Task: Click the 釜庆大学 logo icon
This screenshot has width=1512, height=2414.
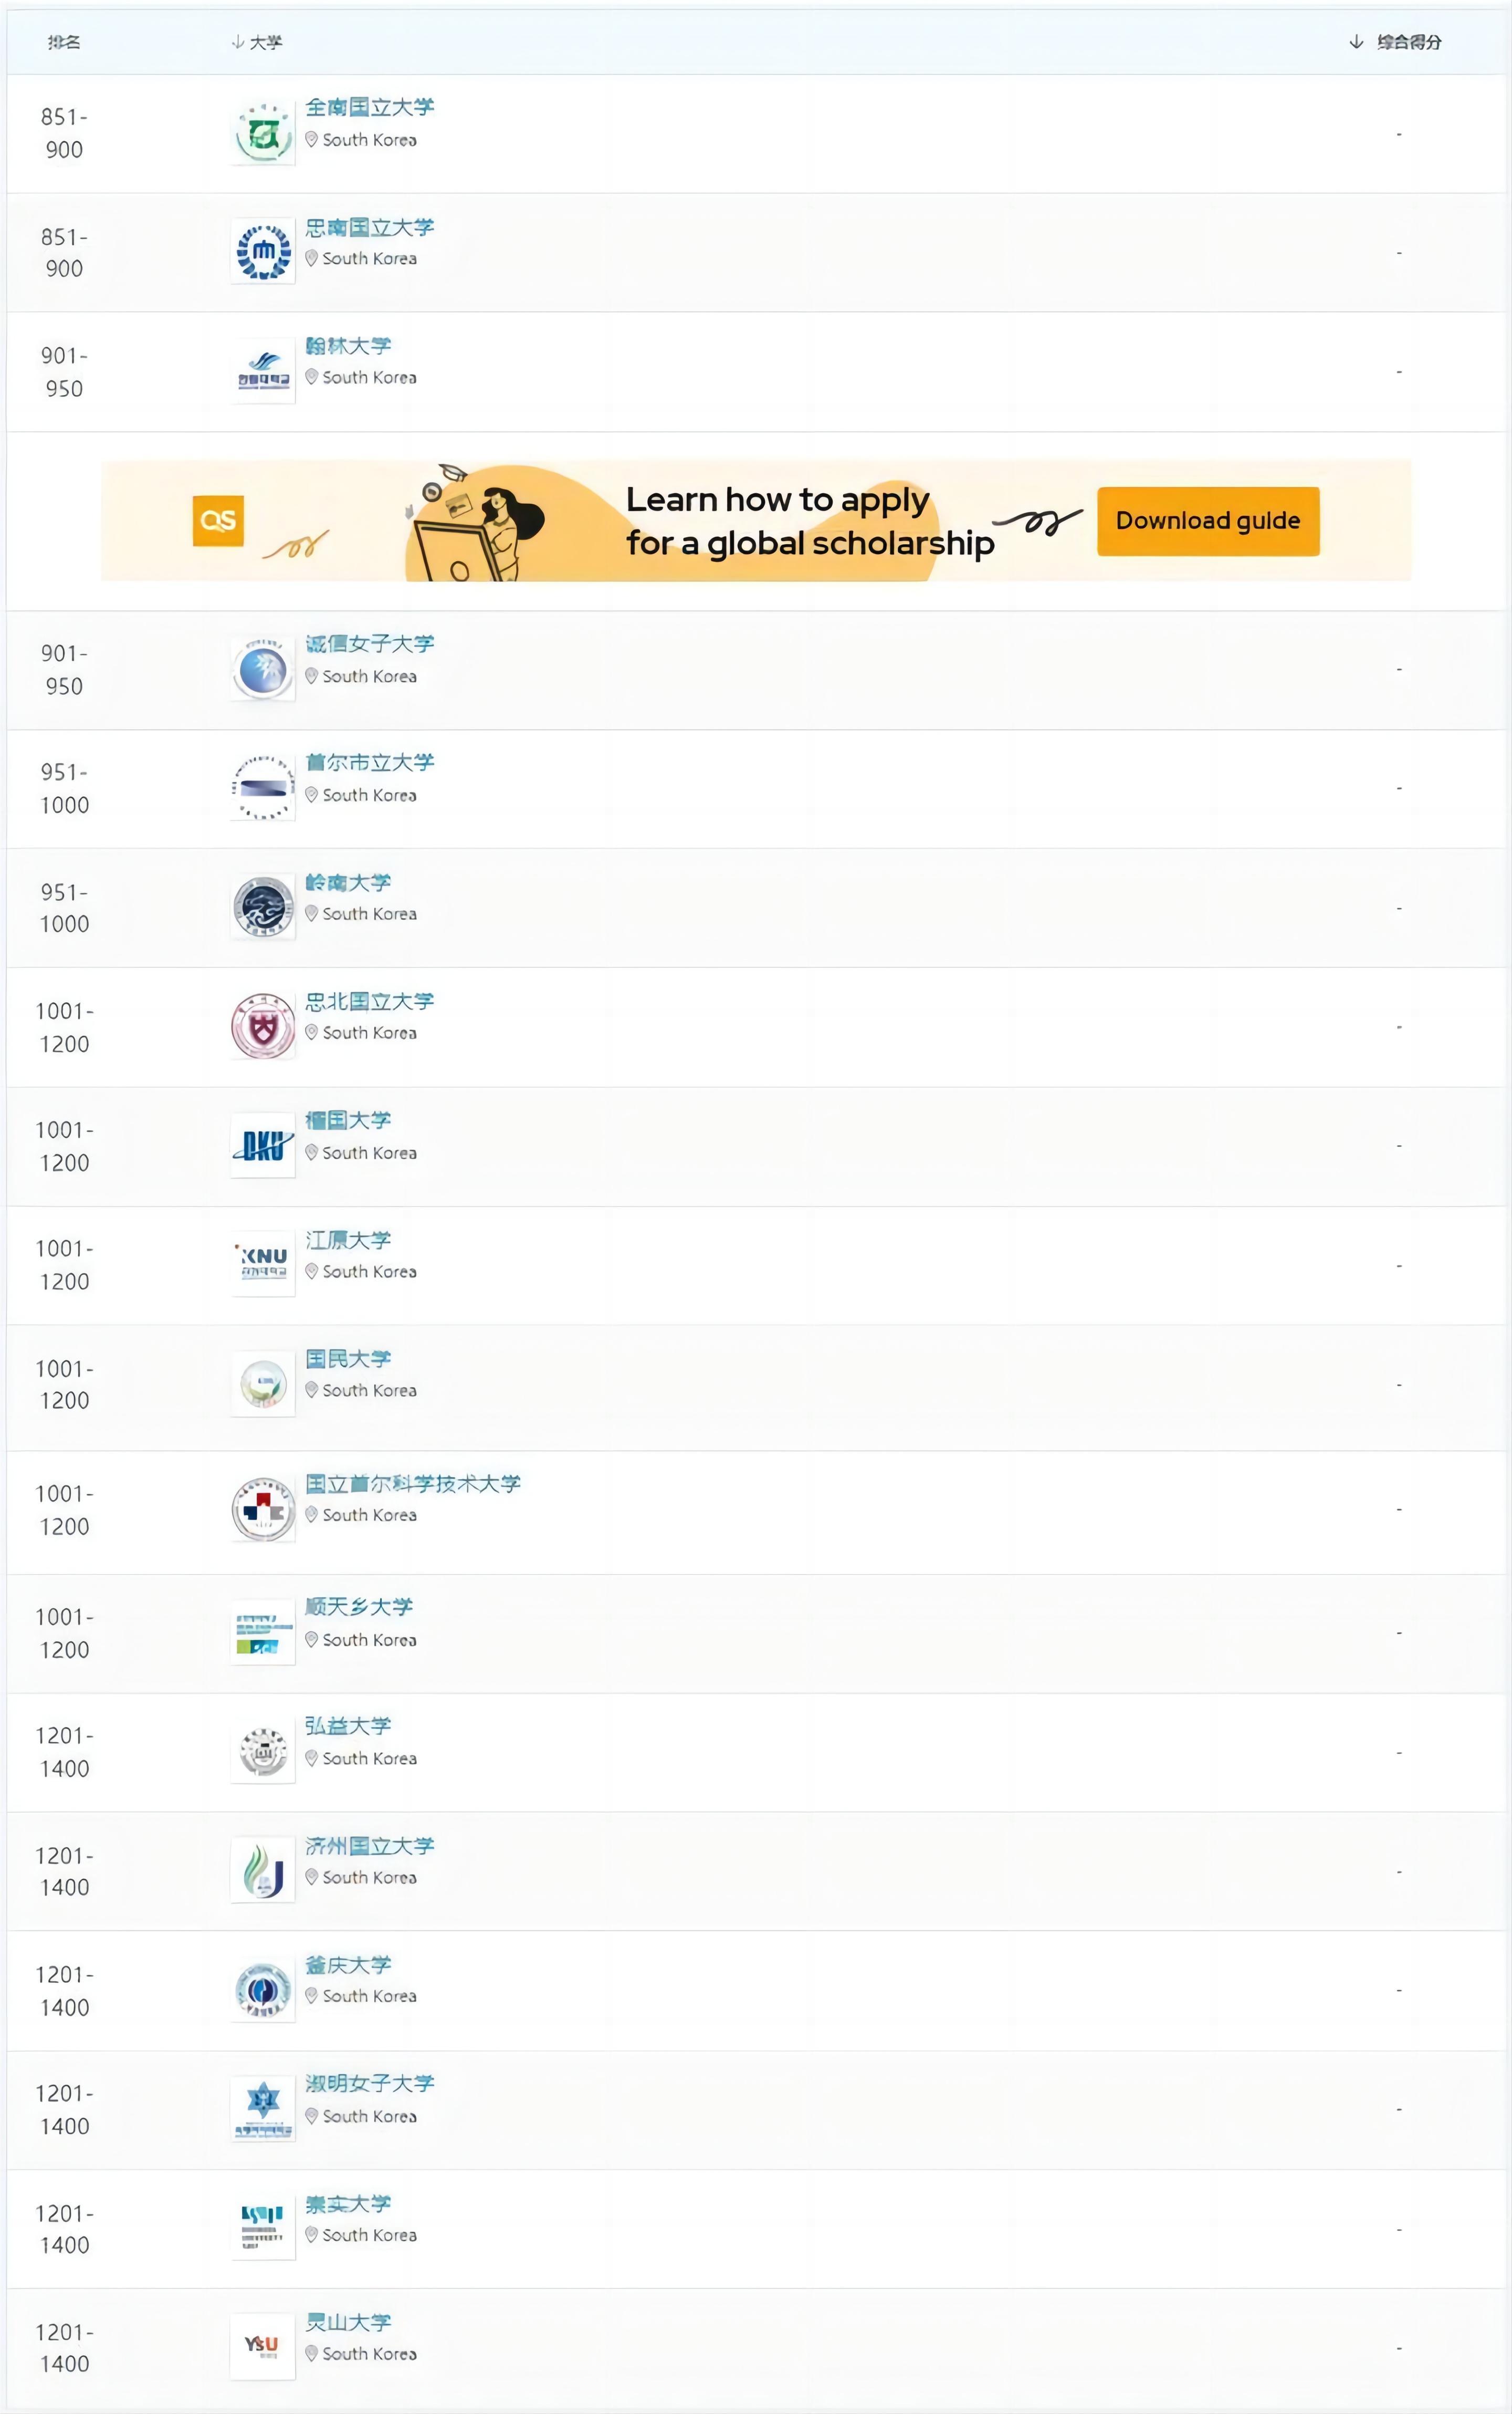Action: coord(262,1989)
